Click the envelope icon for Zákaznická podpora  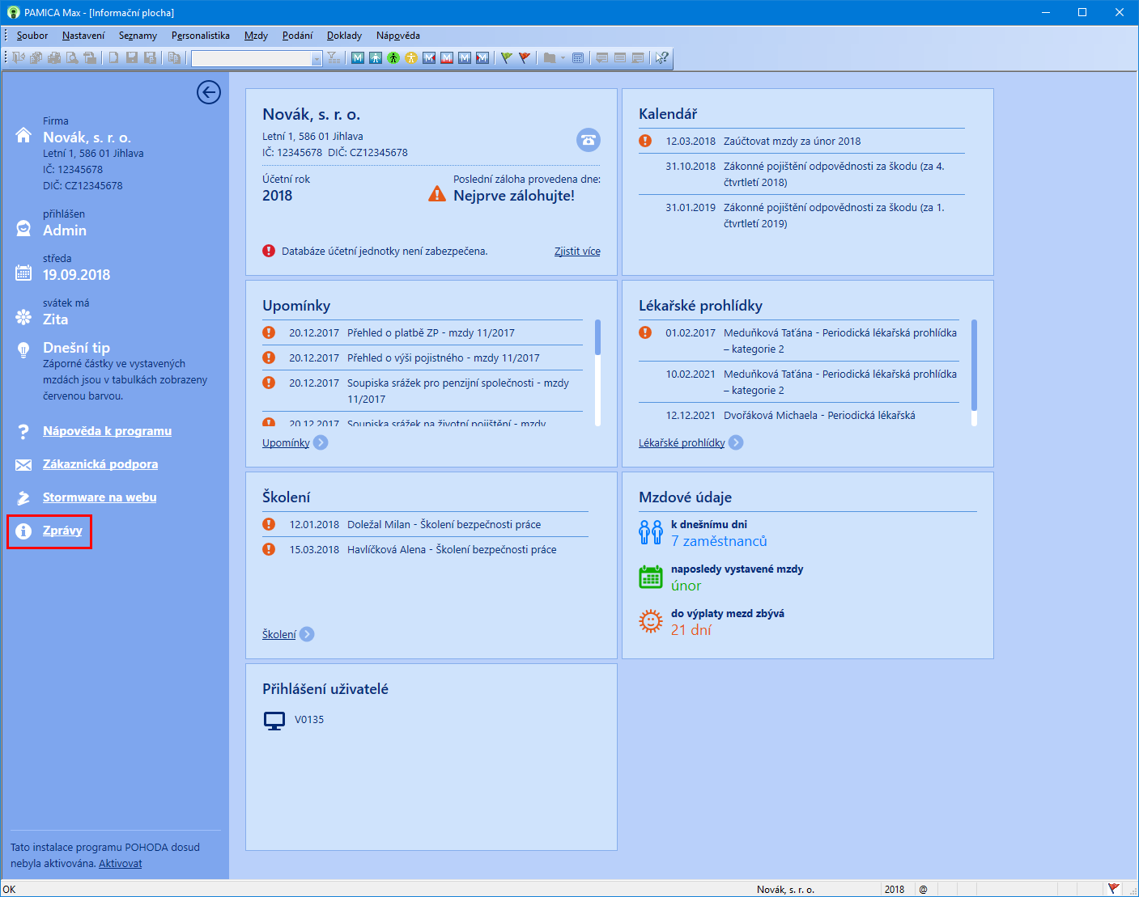point(23,464)
